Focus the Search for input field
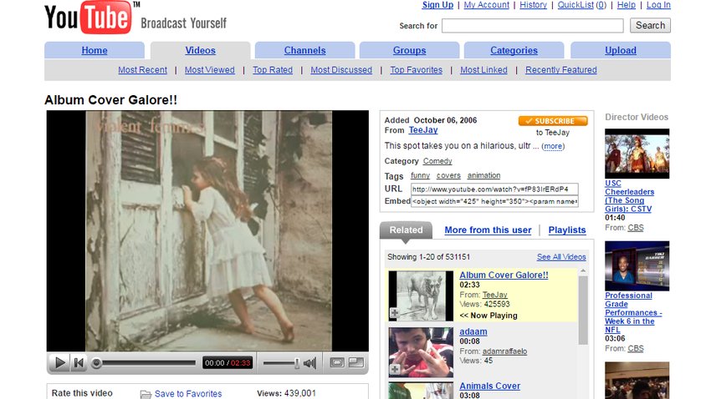 click(532, 26)
